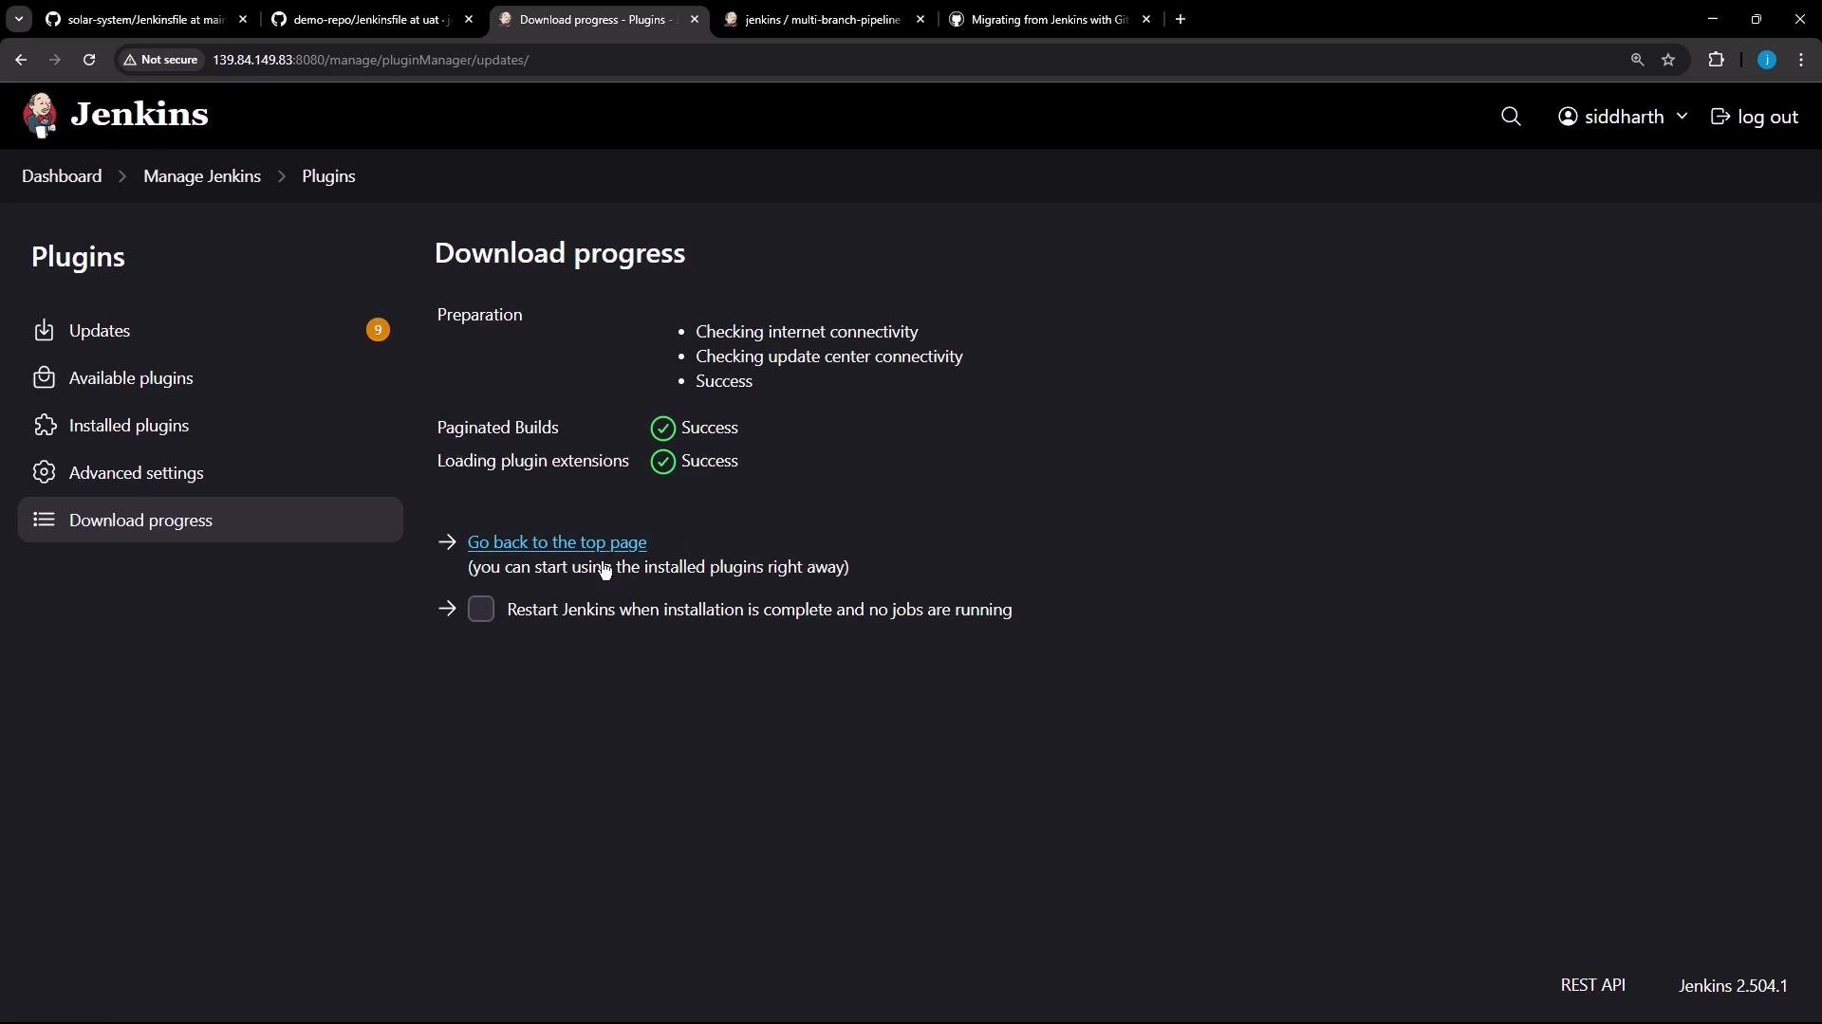Switch to demo-repo/Jenkinsfile at uat tab
1822x1024 pixels.
click(372, 19)
